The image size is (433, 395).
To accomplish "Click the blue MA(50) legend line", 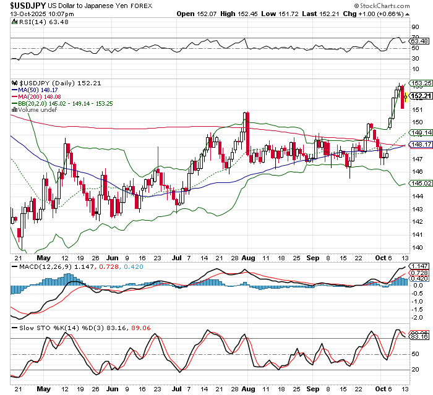I will [15, 90].
